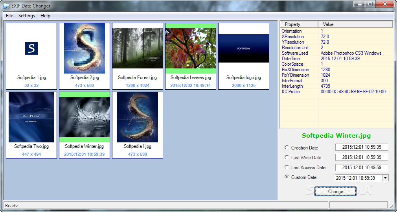Select the YResolution property row

click(x=337, y=42)
